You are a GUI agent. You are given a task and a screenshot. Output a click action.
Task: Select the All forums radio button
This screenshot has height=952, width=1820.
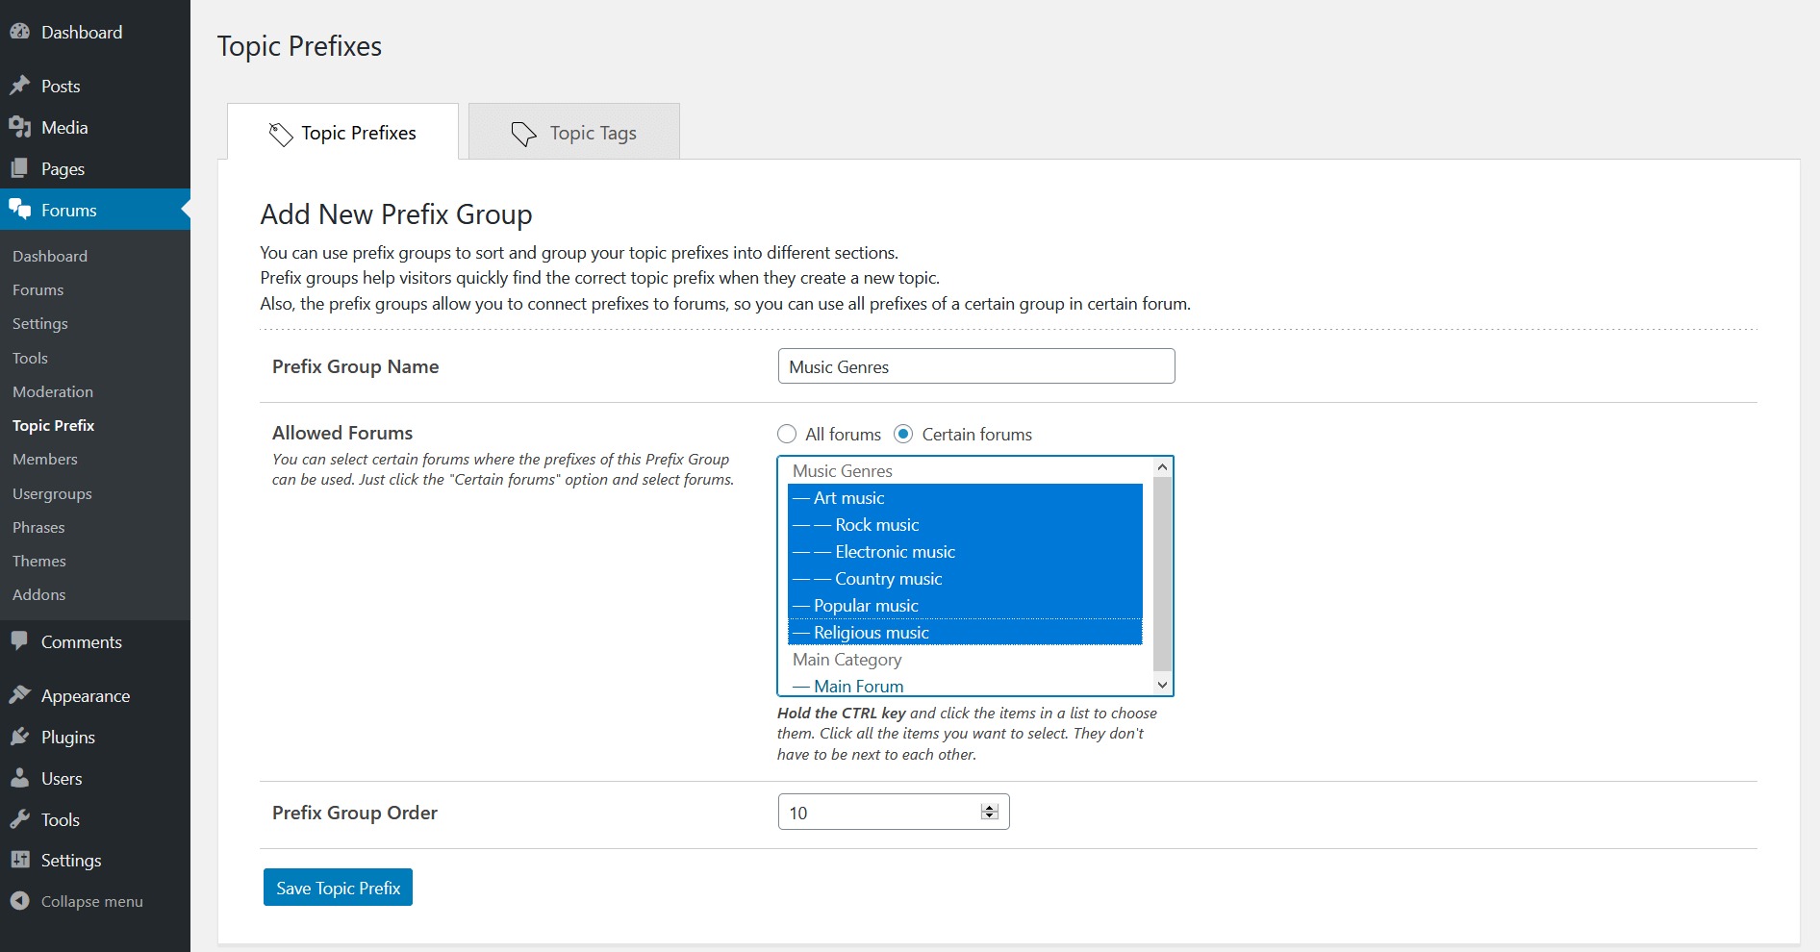tap(787, 434)
